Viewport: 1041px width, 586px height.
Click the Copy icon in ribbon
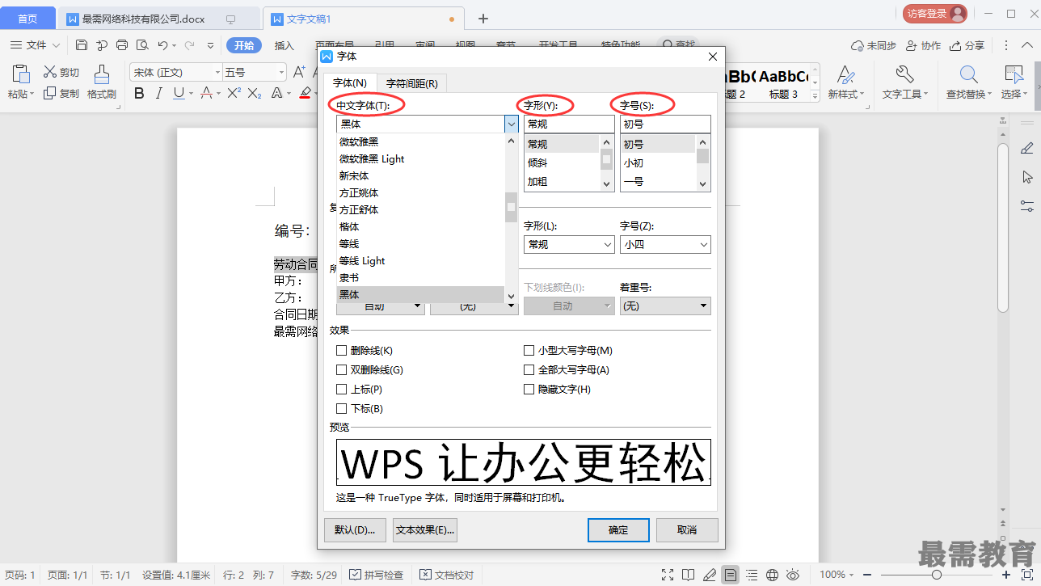point(50,93)
